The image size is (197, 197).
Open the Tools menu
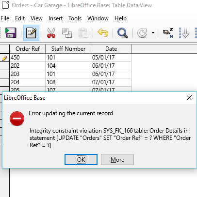coord(75,18)
